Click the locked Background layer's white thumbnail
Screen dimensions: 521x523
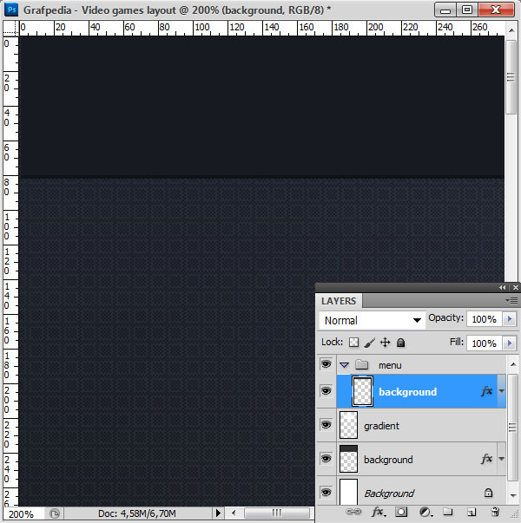[x=348, y=492]
